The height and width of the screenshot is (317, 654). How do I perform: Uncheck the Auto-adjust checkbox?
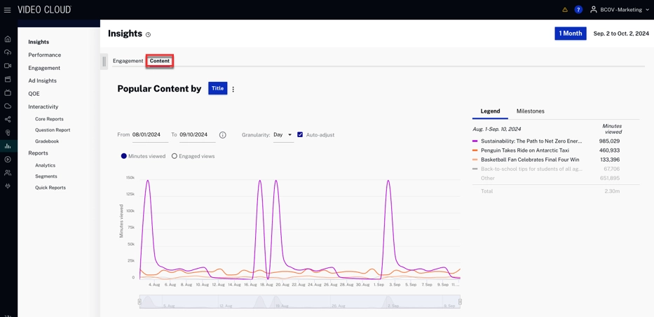(300, 134)
